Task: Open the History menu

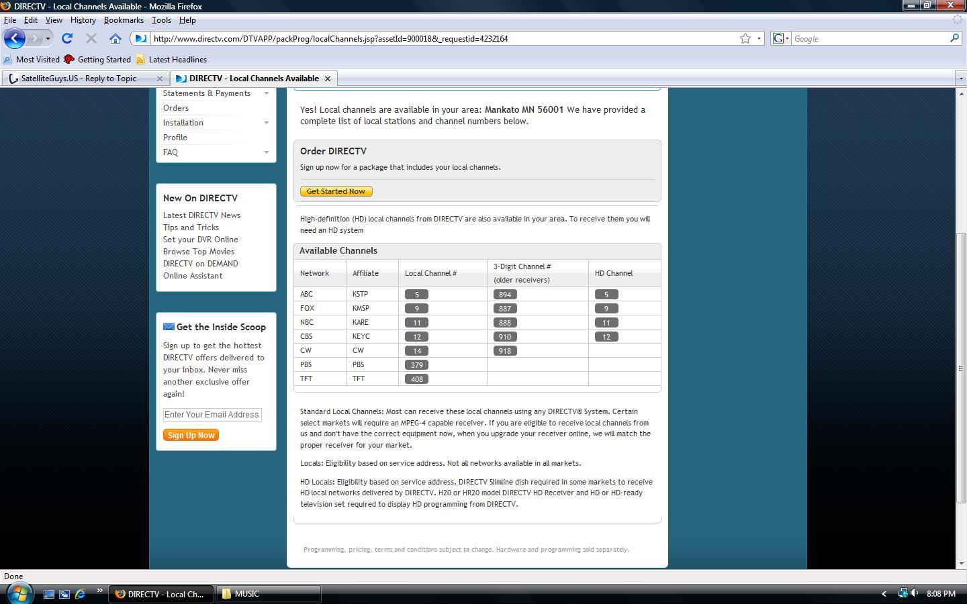Action: tap(83, 20)
